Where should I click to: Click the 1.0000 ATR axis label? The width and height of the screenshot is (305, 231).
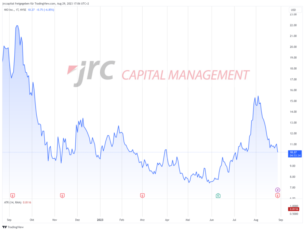[294, 206]
